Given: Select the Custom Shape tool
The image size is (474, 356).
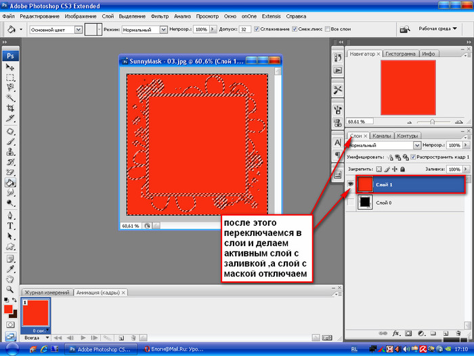Looking at the screenshot, I should (10, 246).
